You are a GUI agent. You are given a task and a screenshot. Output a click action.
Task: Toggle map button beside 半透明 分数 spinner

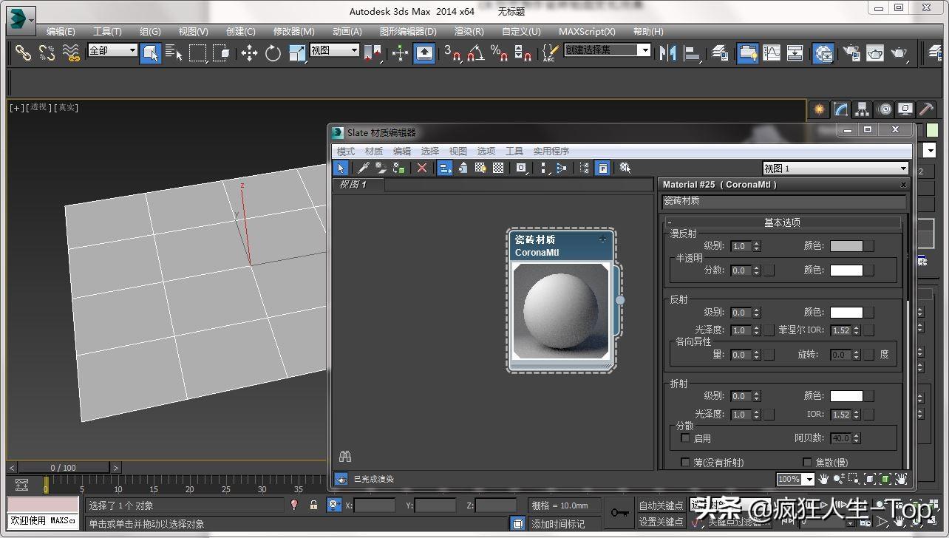point(769,270)
